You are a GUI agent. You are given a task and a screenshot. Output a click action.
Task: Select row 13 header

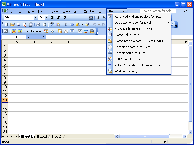coord(5,100)
